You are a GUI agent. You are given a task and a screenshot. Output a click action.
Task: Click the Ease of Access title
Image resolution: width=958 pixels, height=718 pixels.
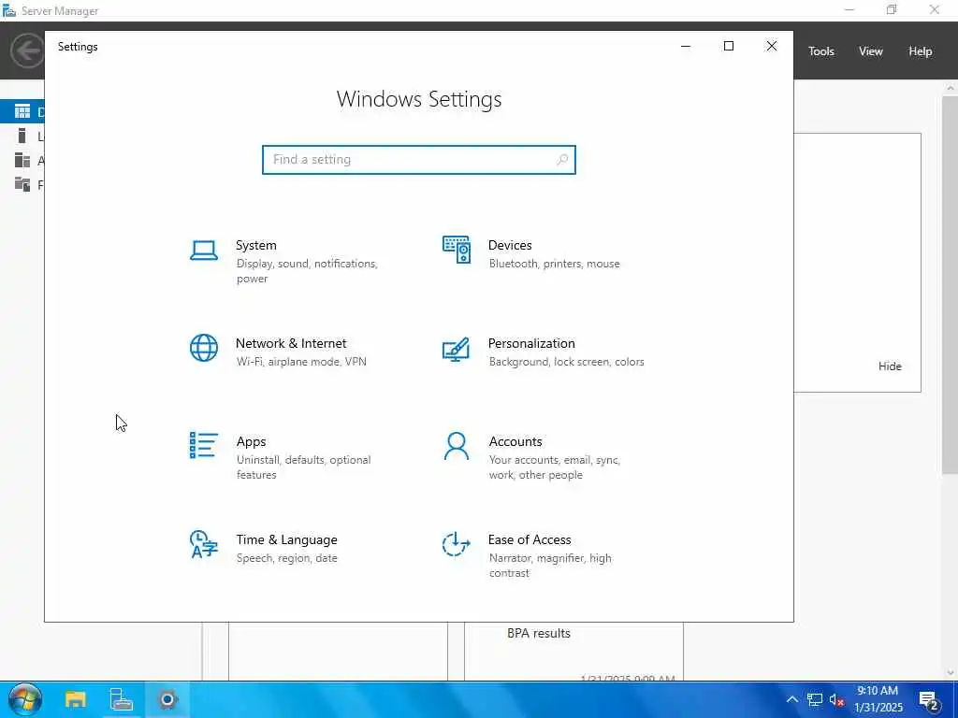click(x=530, y=540)
